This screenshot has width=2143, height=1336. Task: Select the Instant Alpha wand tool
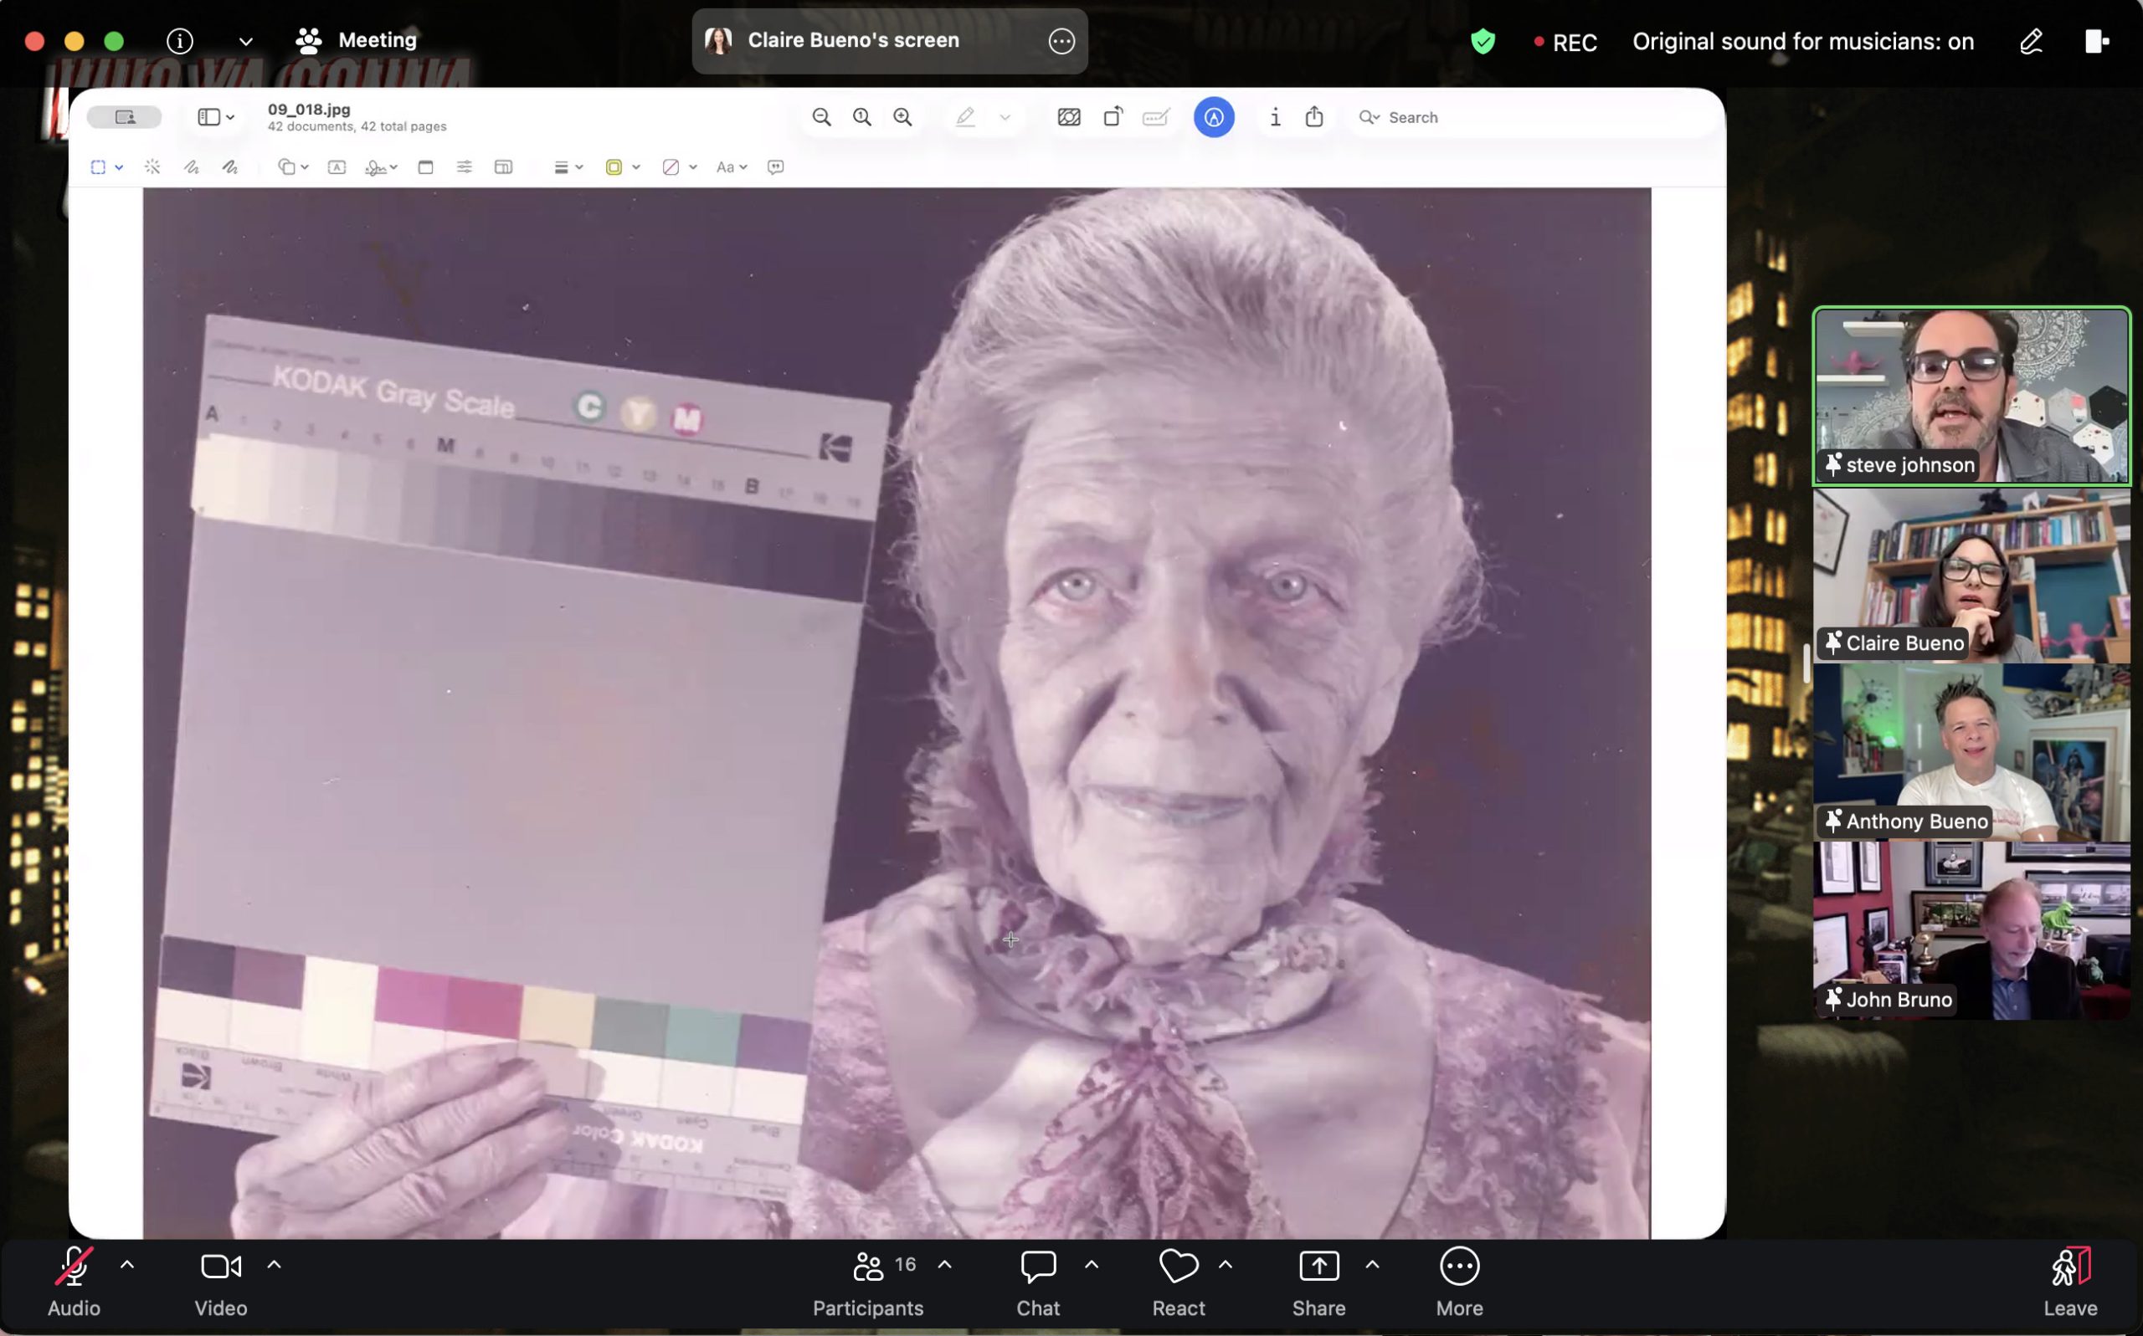pyautogui.click(x=152, y=167)
